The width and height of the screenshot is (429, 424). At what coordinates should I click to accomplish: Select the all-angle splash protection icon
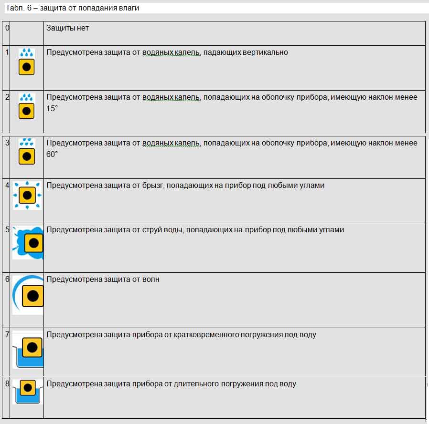click(27, 195)
